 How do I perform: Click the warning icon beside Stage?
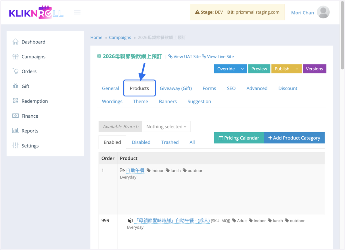pyautogui.click(x=197, y=12)
